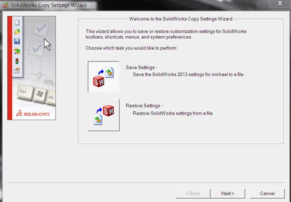Click the blue floppy disk save icon
The image size is (291, 202).
(x=17, y=41)
